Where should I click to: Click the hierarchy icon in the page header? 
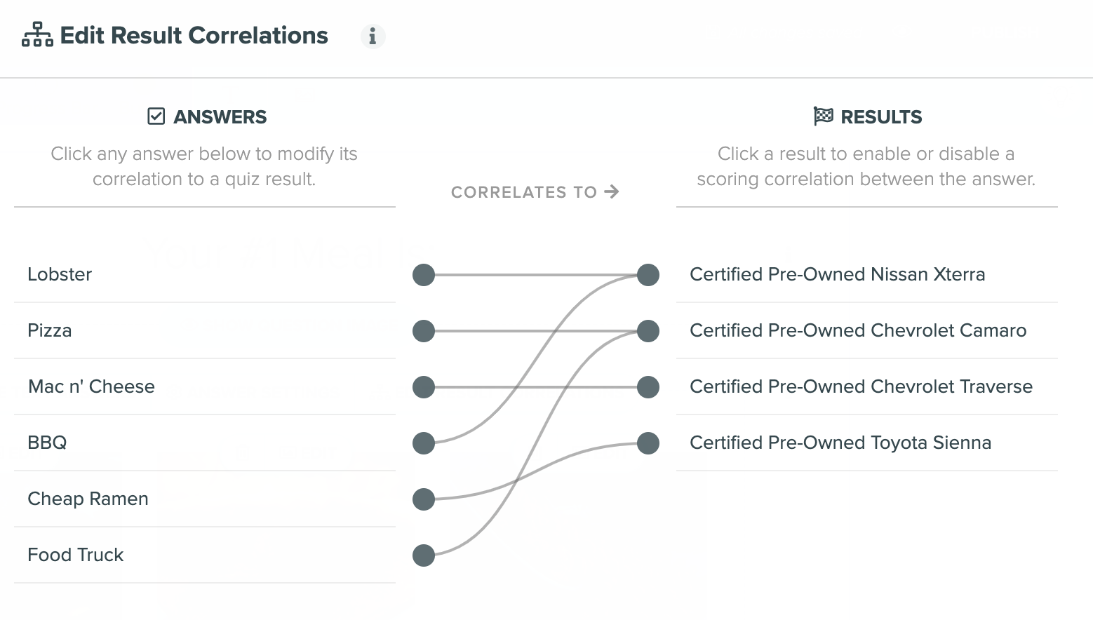coord(37,35)
